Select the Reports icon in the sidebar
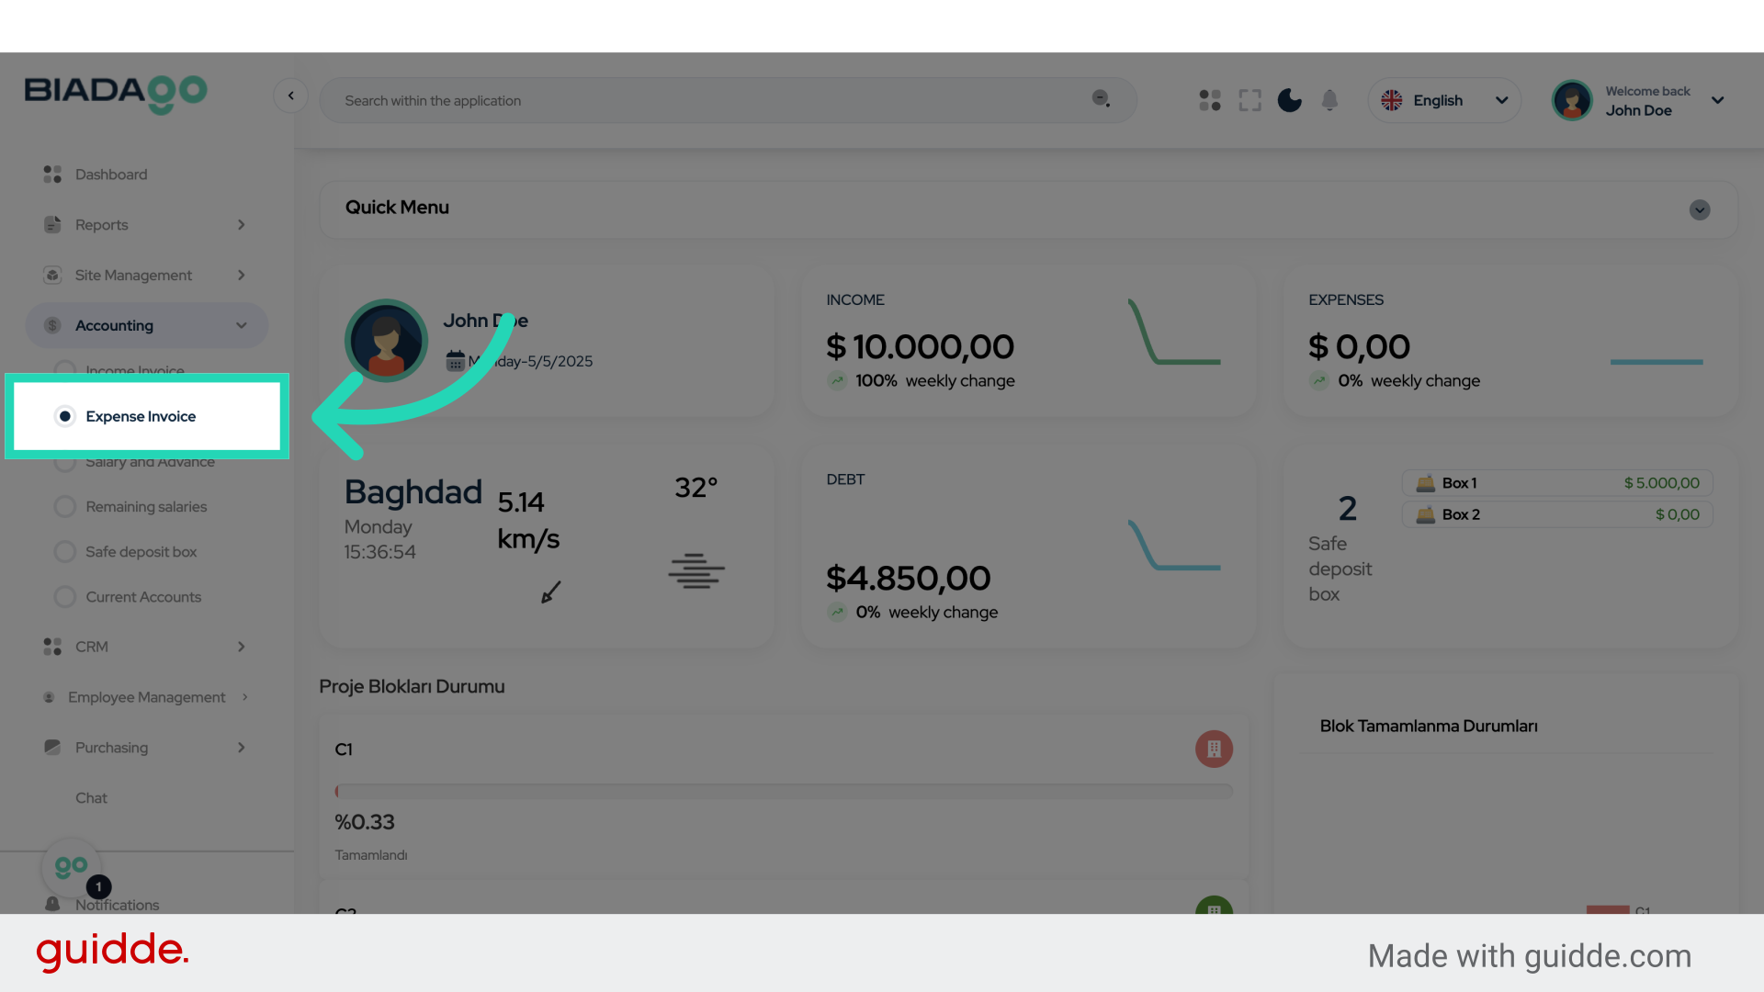 [x=51, y=224]
